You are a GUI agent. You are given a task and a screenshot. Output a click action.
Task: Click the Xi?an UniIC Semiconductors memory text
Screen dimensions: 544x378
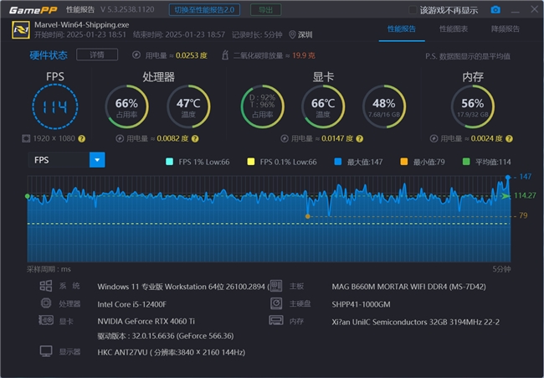416,322
